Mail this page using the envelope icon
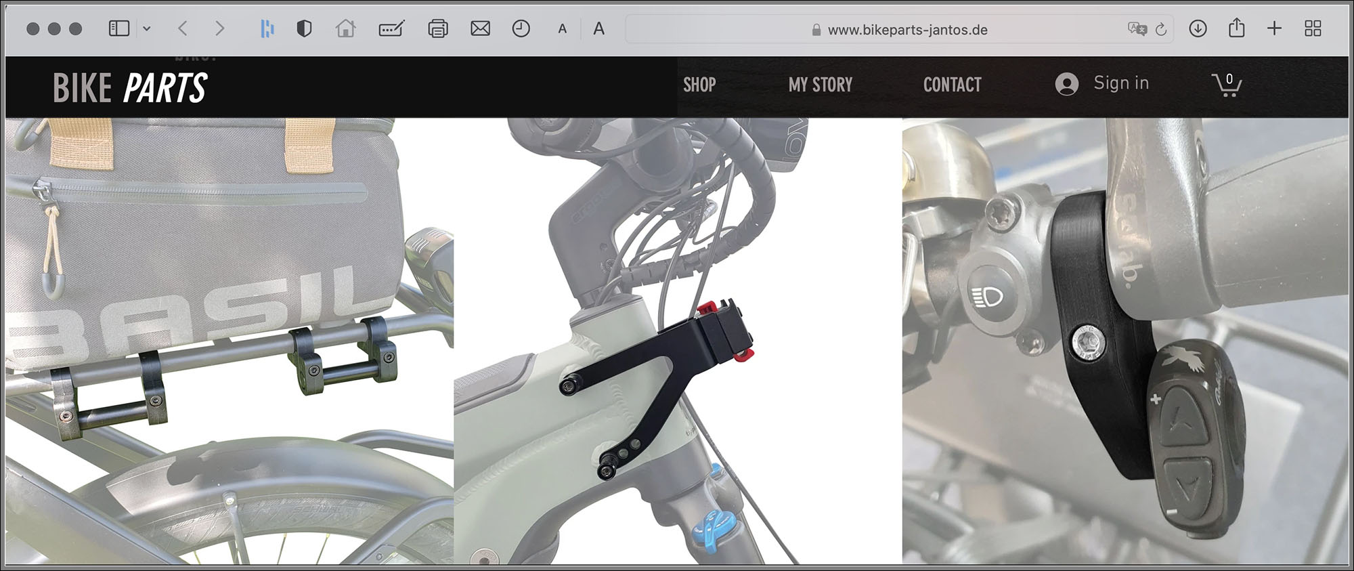This screenshot has height=571, width=1354. [480, 28]
